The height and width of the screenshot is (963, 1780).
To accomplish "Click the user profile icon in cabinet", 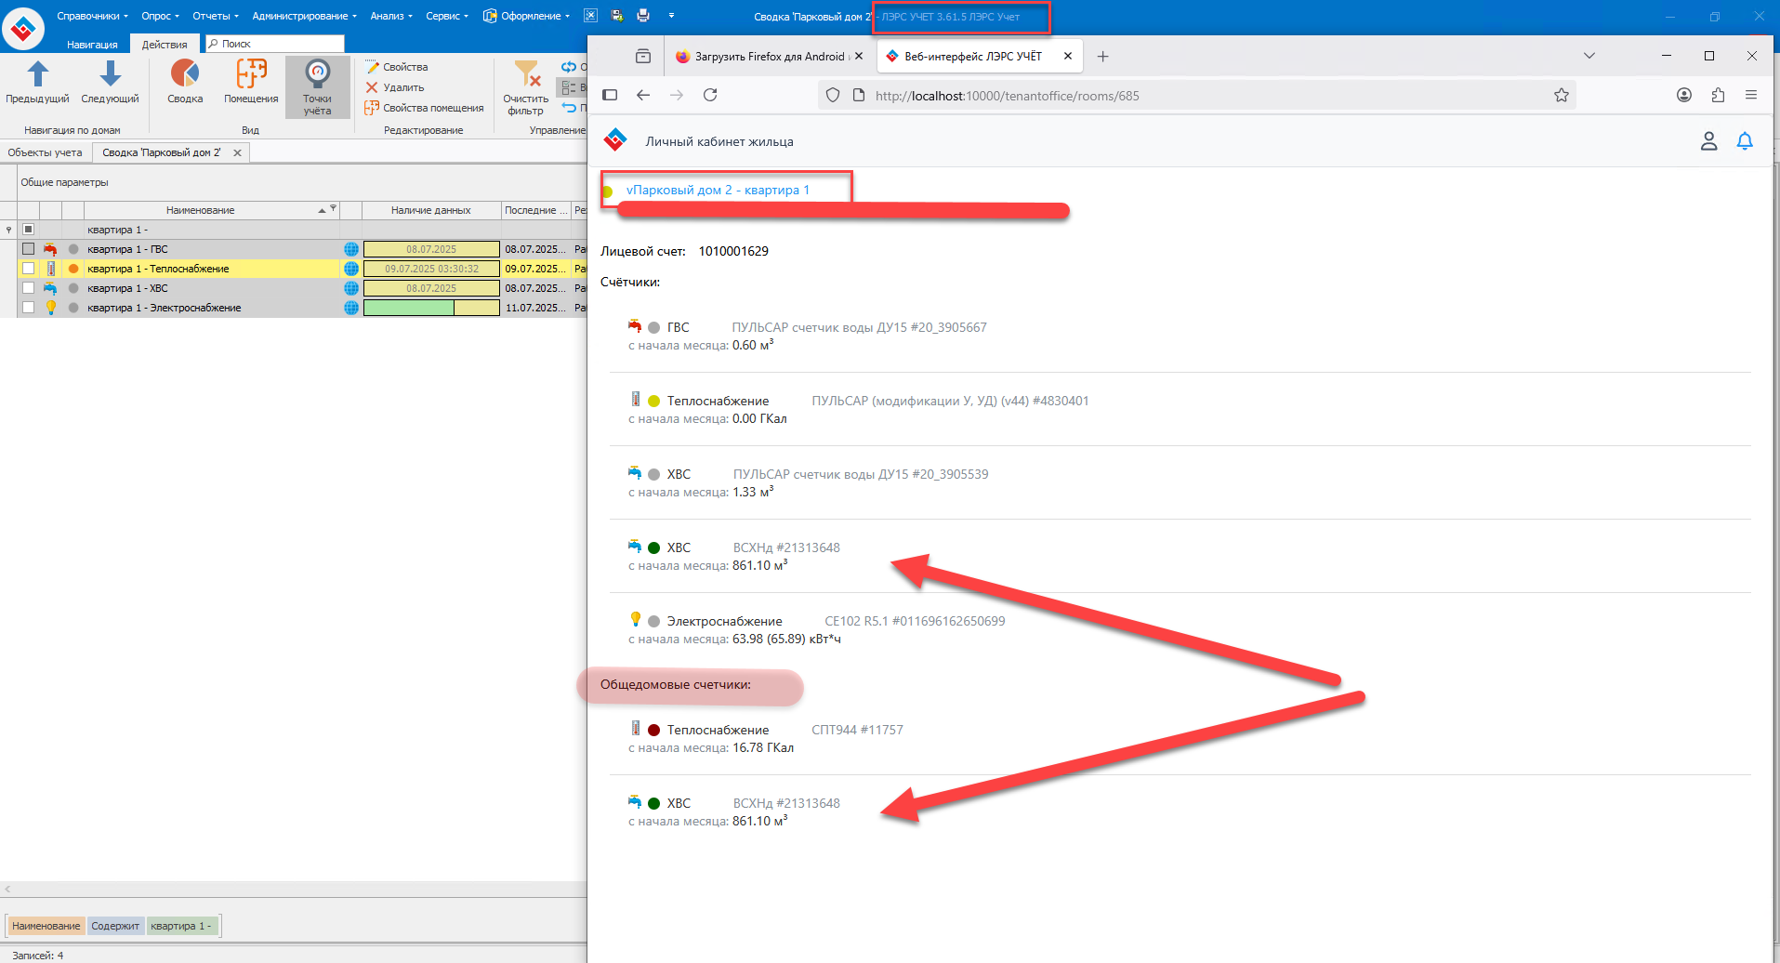I will [x=1708, y=141].
